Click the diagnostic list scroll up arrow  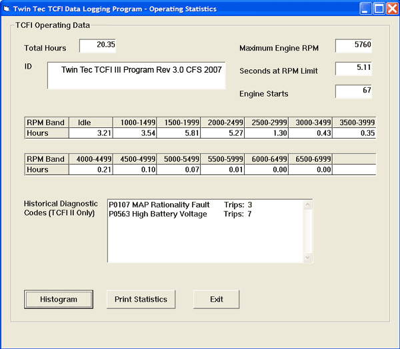307,204
